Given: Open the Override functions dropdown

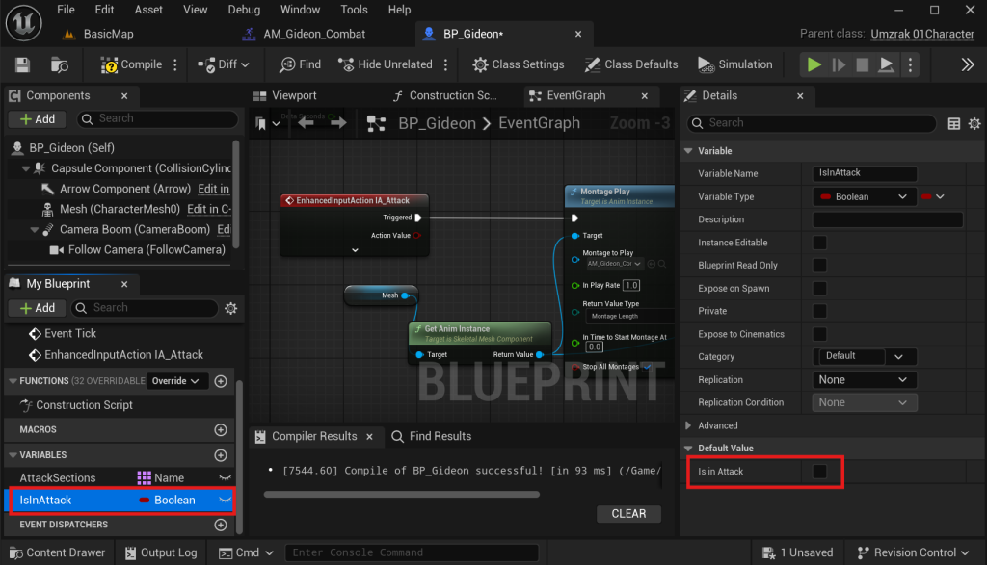Looking at the screenshot, I should 175,381.
